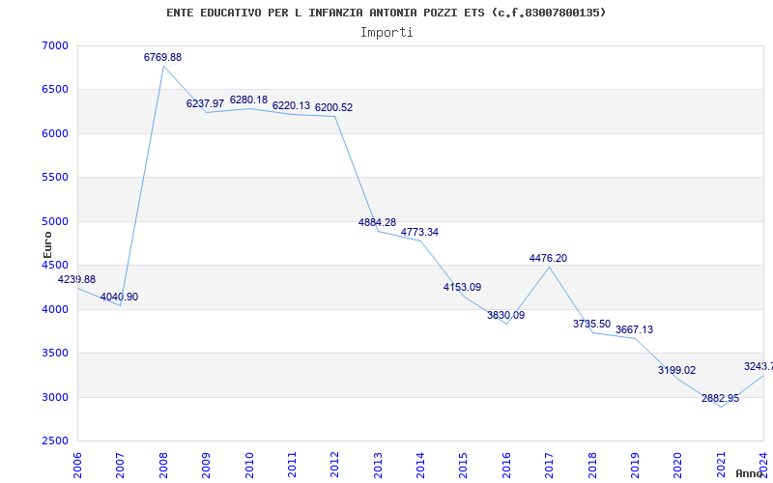Select the Importi subtitle text
The height and width of the screenshot is (483, 773).
[x=386, y=33]
